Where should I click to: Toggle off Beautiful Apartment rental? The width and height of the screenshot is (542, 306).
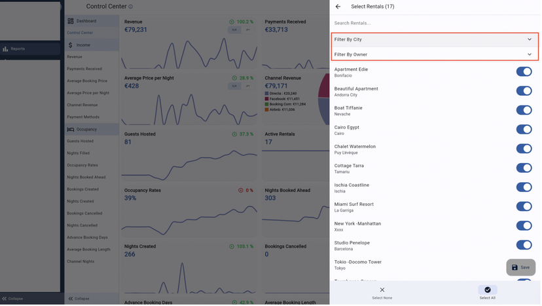click(525, 91)
